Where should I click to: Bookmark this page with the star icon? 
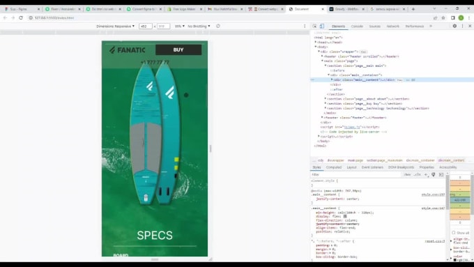pyautogui.click(x=443, y=18)
